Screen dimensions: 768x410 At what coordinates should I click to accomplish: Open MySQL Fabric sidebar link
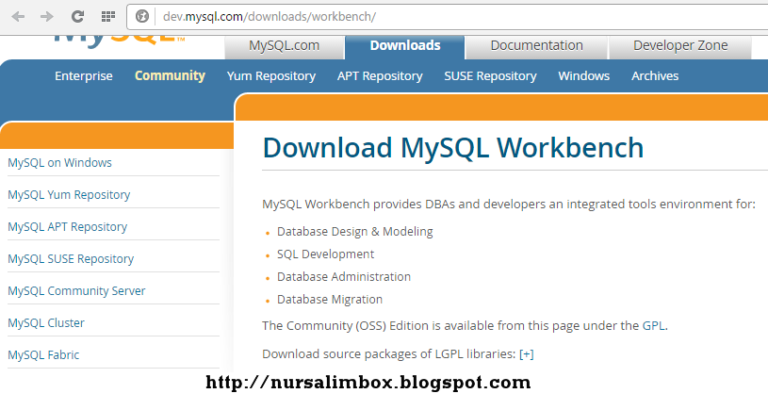pos(43,355)
